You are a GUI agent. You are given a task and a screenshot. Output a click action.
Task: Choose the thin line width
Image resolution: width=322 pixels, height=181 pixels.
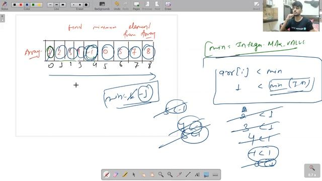click(x=50, y=5)
